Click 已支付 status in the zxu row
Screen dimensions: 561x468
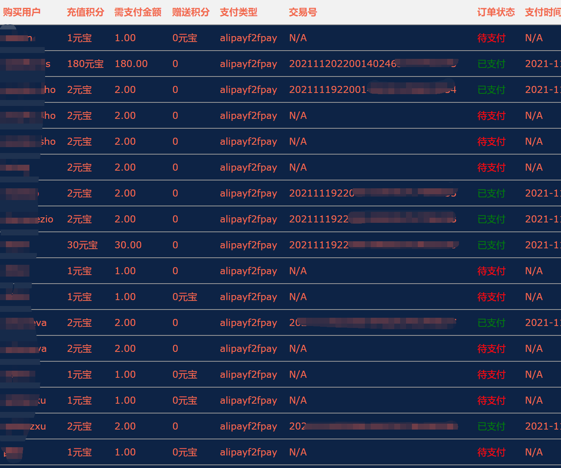491,426
